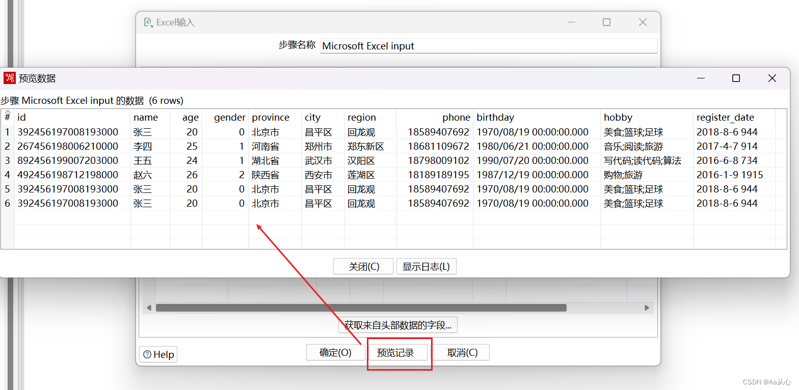Select city cell 武汉市
799x390 pixels.
point(323,160)
